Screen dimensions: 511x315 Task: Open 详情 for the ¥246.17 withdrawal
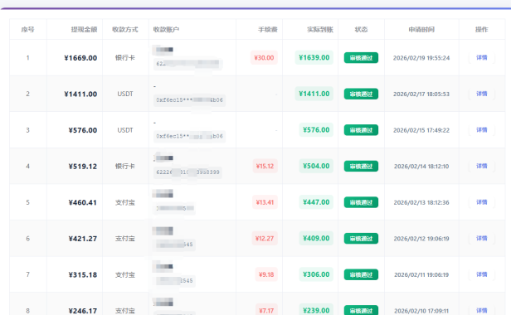point(482,310)
